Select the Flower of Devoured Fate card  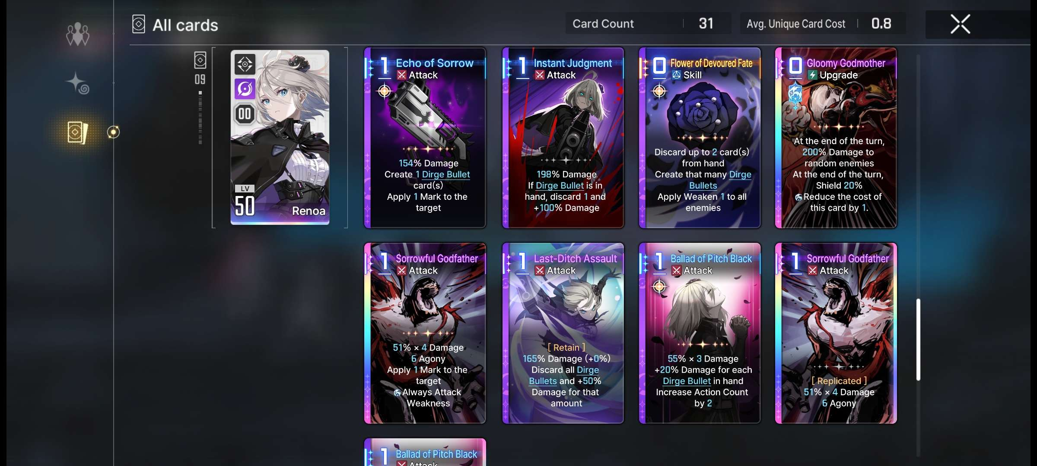(700, 138)
